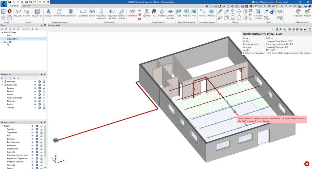Open the Installation ribbon tab
The width and height of the screenshot is (312, 169).
click(14, 6)
